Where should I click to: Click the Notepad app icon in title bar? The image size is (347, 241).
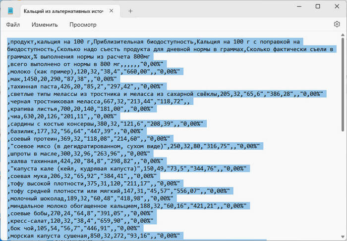(x=11, y=10)
